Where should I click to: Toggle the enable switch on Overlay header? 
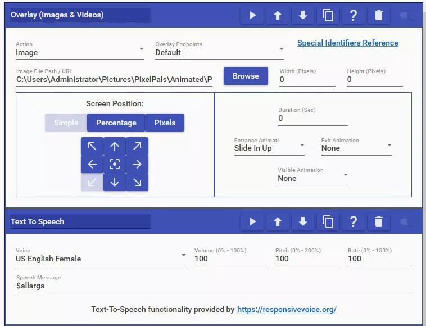pyautogui.click(x=406, y=16)
